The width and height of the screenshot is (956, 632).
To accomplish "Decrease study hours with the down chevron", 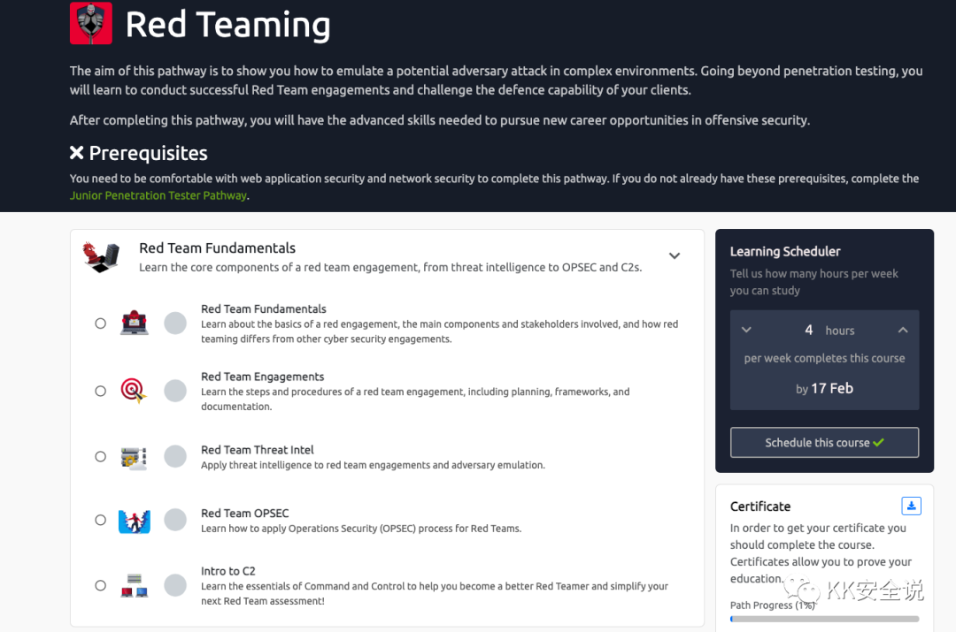I will [x=746, y=330].
